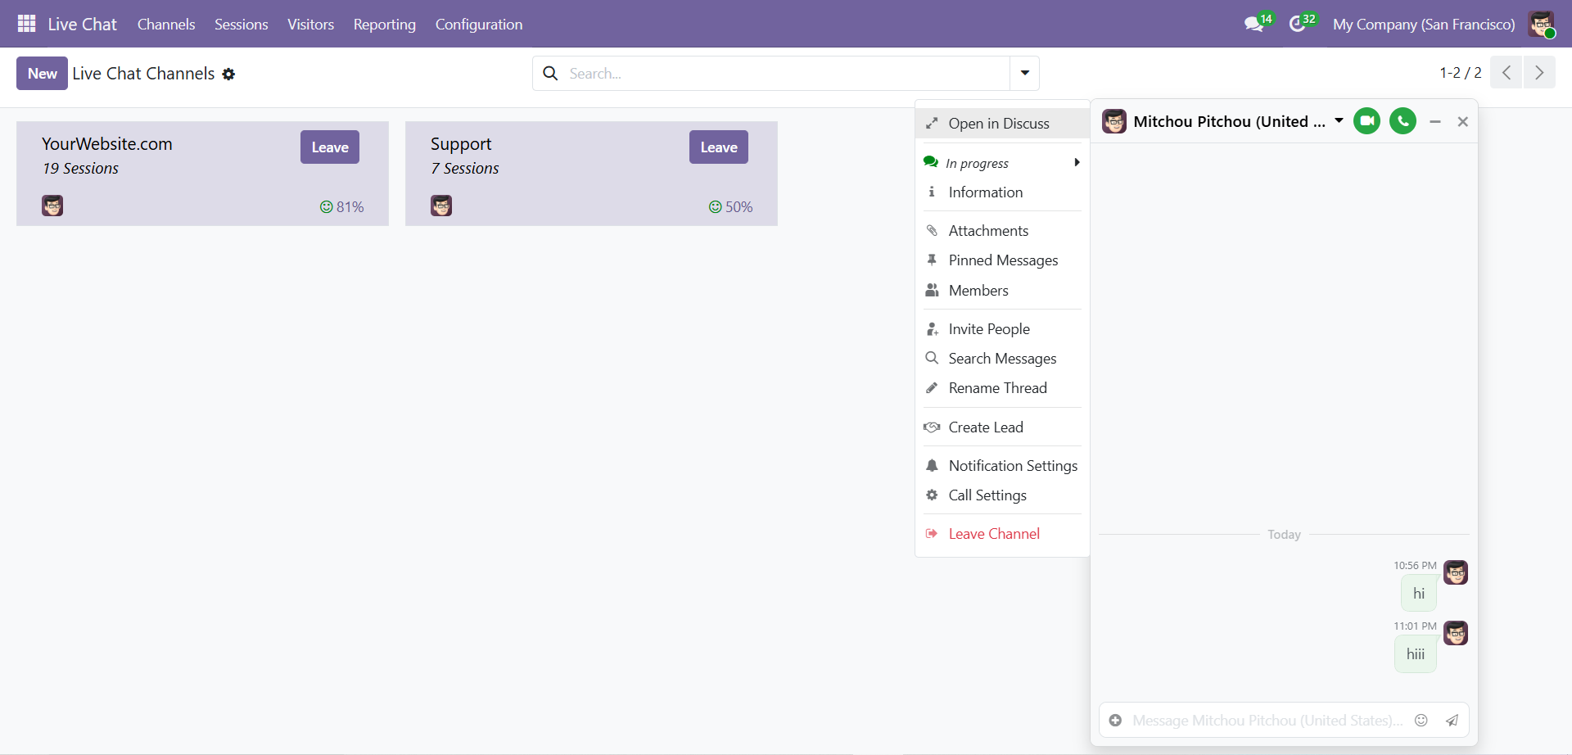
Task: Go to next page of channels
Action: [x=1538, y=73]
